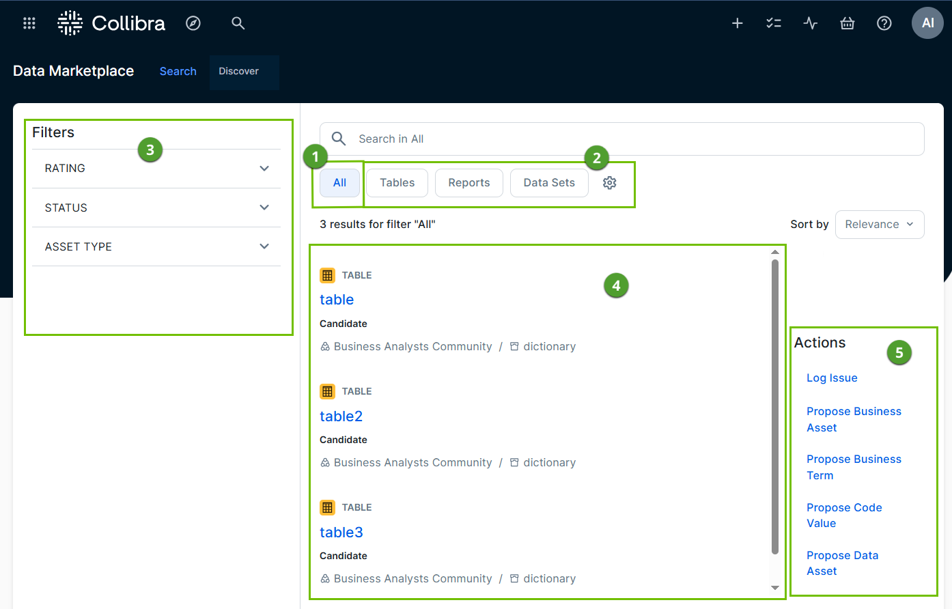Open the apps grid menu
This screenshot has height=609, width=952.
point(29,23)
